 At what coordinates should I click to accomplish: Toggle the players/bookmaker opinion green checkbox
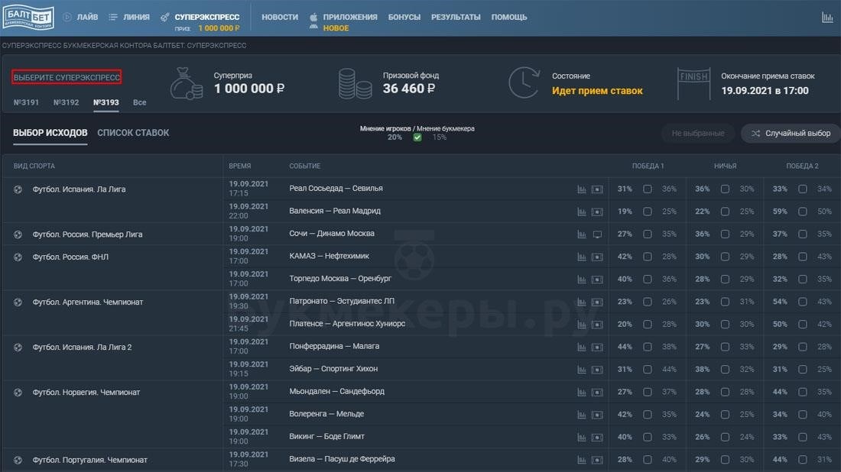tap(417, 137)
